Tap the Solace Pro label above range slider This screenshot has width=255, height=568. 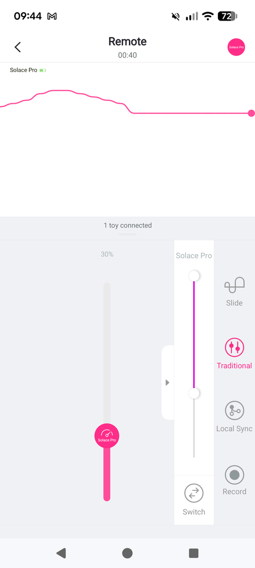pyautogui.click(x=194, y=256)
